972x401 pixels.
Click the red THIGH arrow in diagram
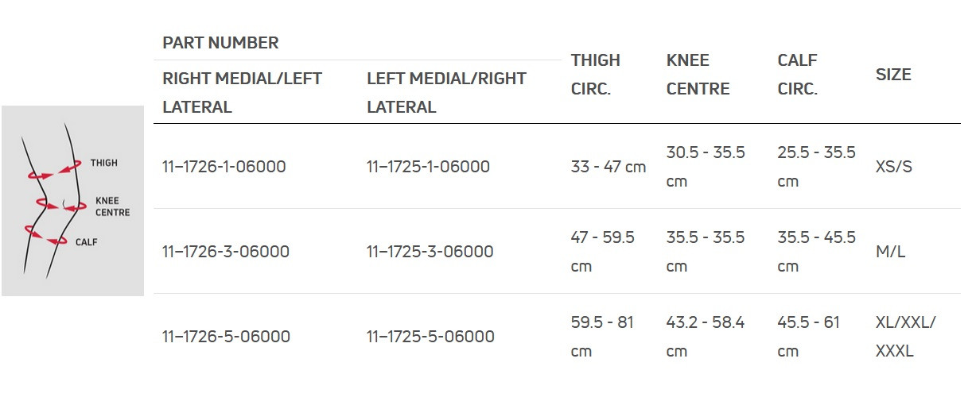pos(55,169)
